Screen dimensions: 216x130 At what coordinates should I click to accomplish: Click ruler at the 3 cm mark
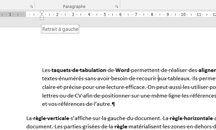click(x=73, y=14)
